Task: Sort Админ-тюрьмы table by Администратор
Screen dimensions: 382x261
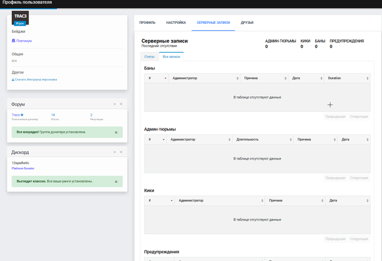Action: coord(199,139)
